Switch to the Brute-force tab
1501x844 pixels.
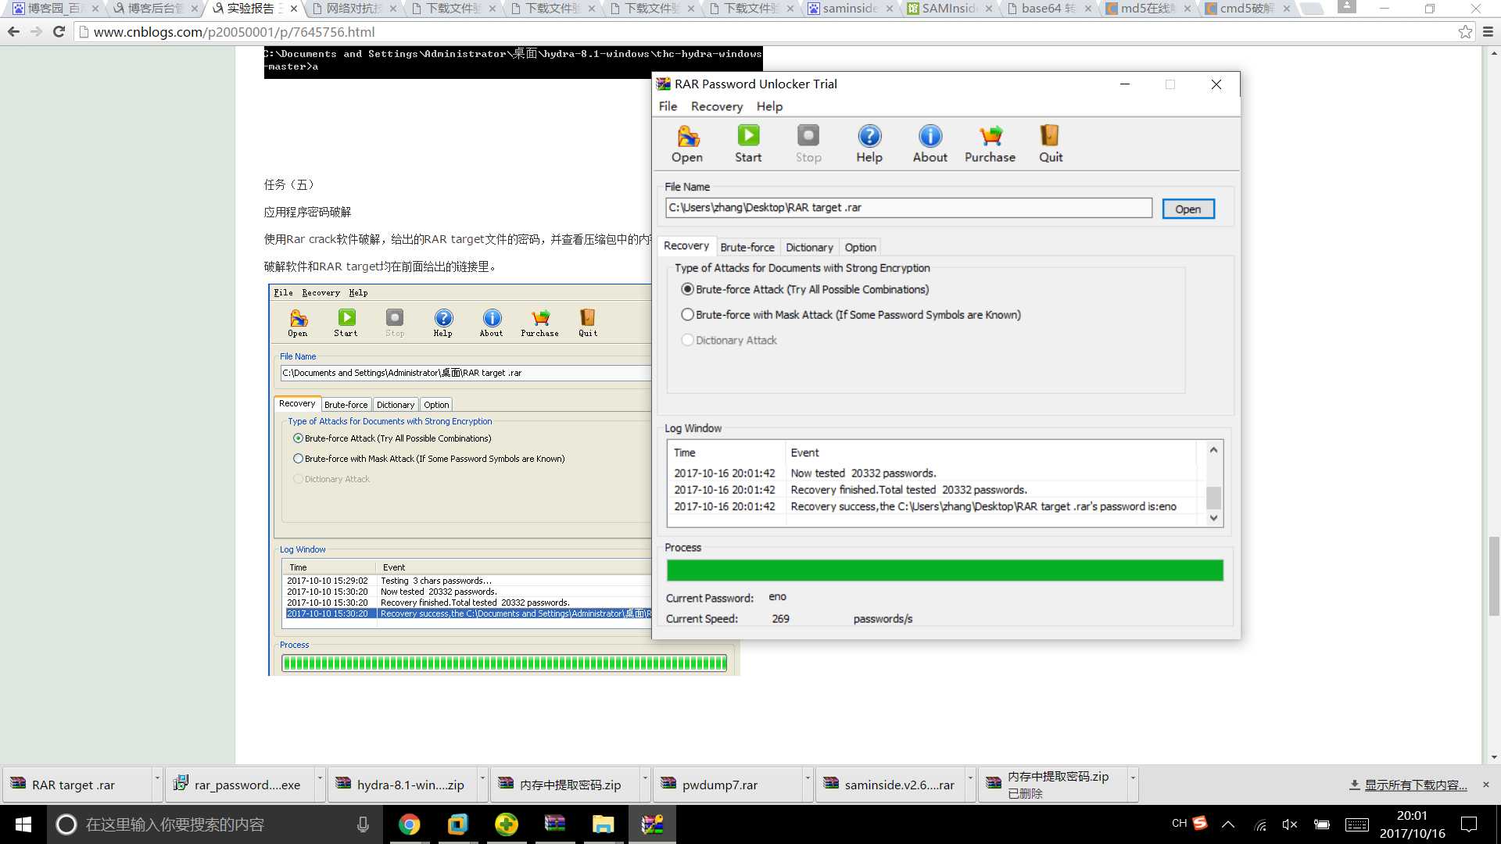[x=747, y=247]
